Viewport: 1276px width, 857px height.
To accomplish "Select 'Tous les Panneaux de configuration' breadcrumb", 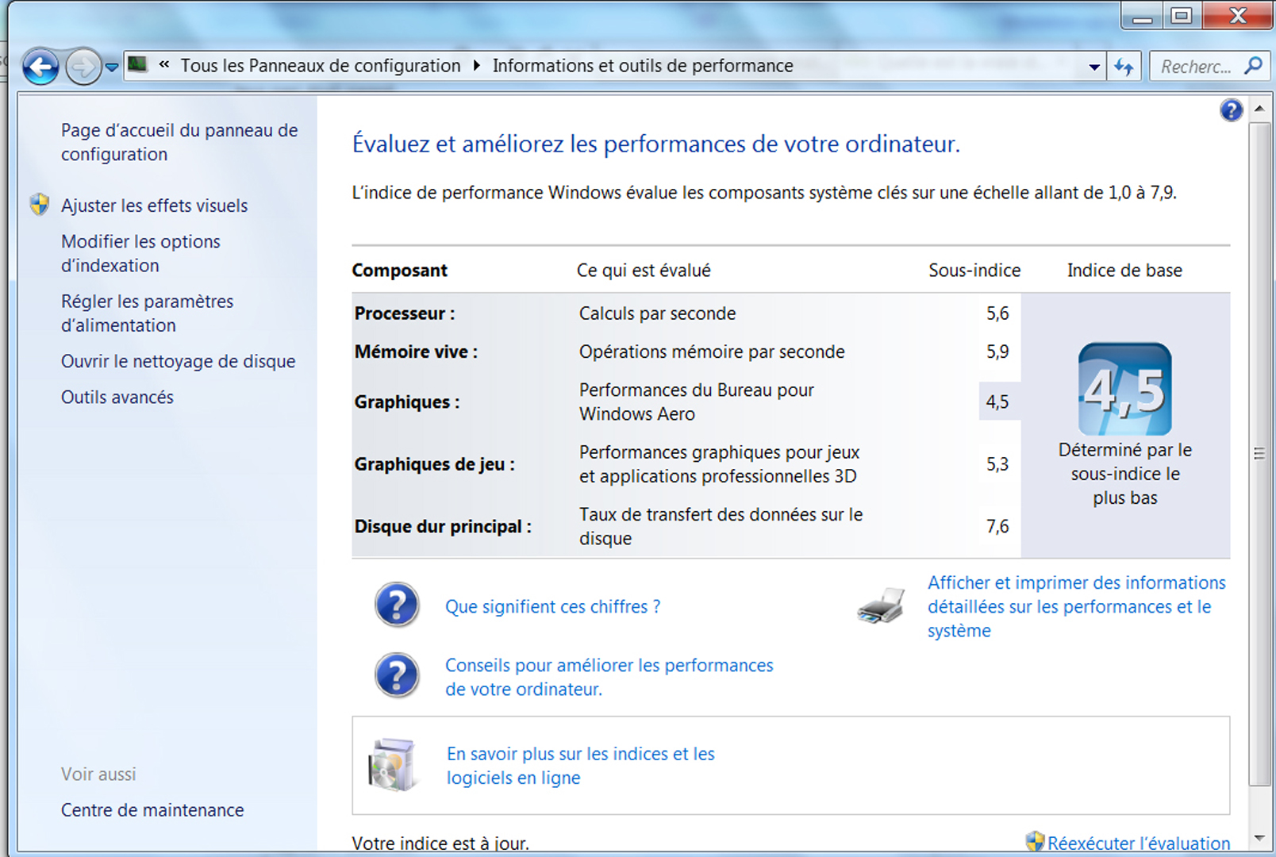I will coord(320,66).
